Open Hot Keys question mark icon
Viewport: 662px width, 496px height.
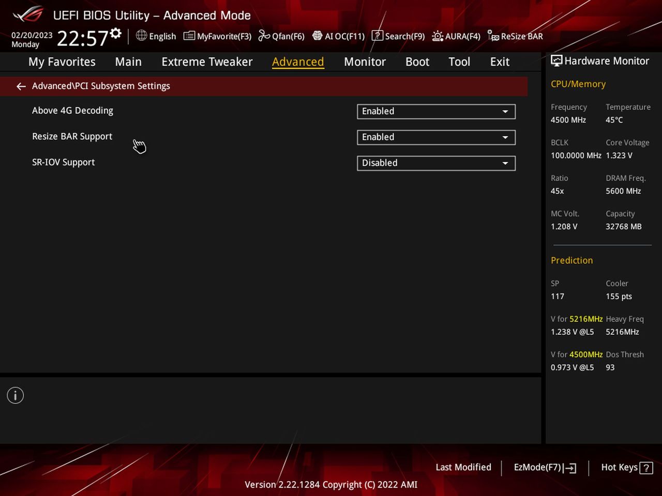(646, 468)
